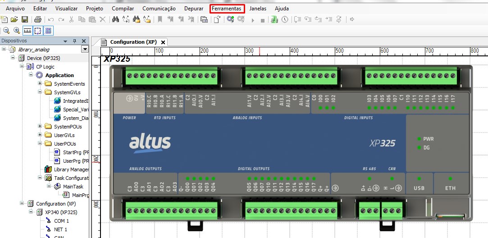
Task: Toggle the ruler display button
Action: (27, 31)
